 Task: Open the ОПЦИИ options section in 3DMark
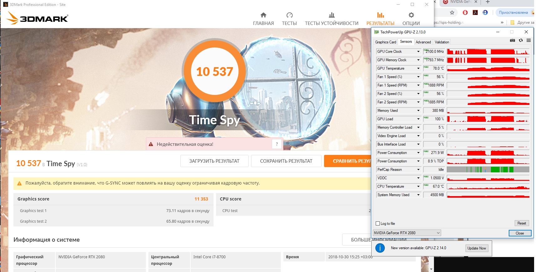(411, 19)
